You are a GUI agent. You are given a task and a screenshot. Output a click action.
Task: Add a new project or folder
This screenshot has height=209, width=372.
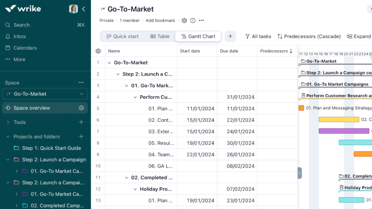point(81,137)
